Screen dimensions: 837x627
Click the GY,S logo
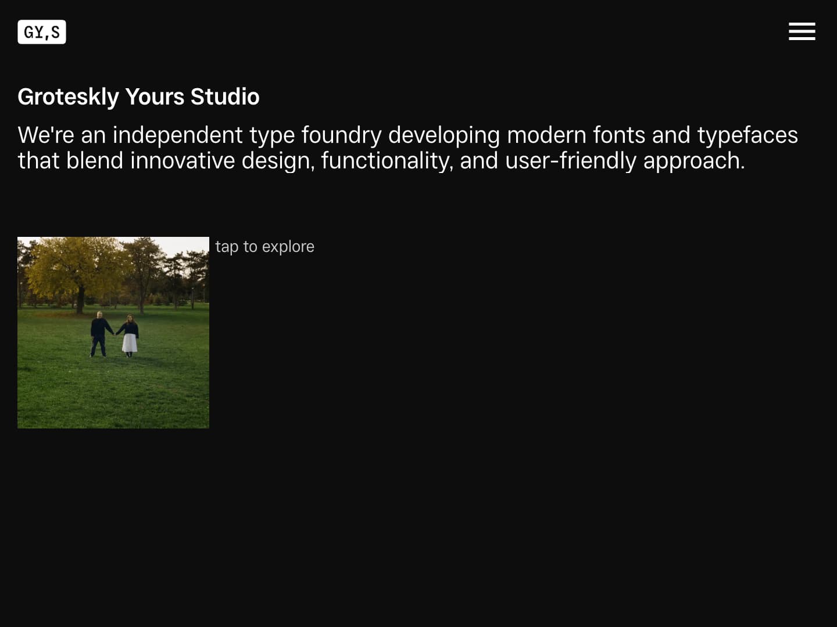coord(42,32)
